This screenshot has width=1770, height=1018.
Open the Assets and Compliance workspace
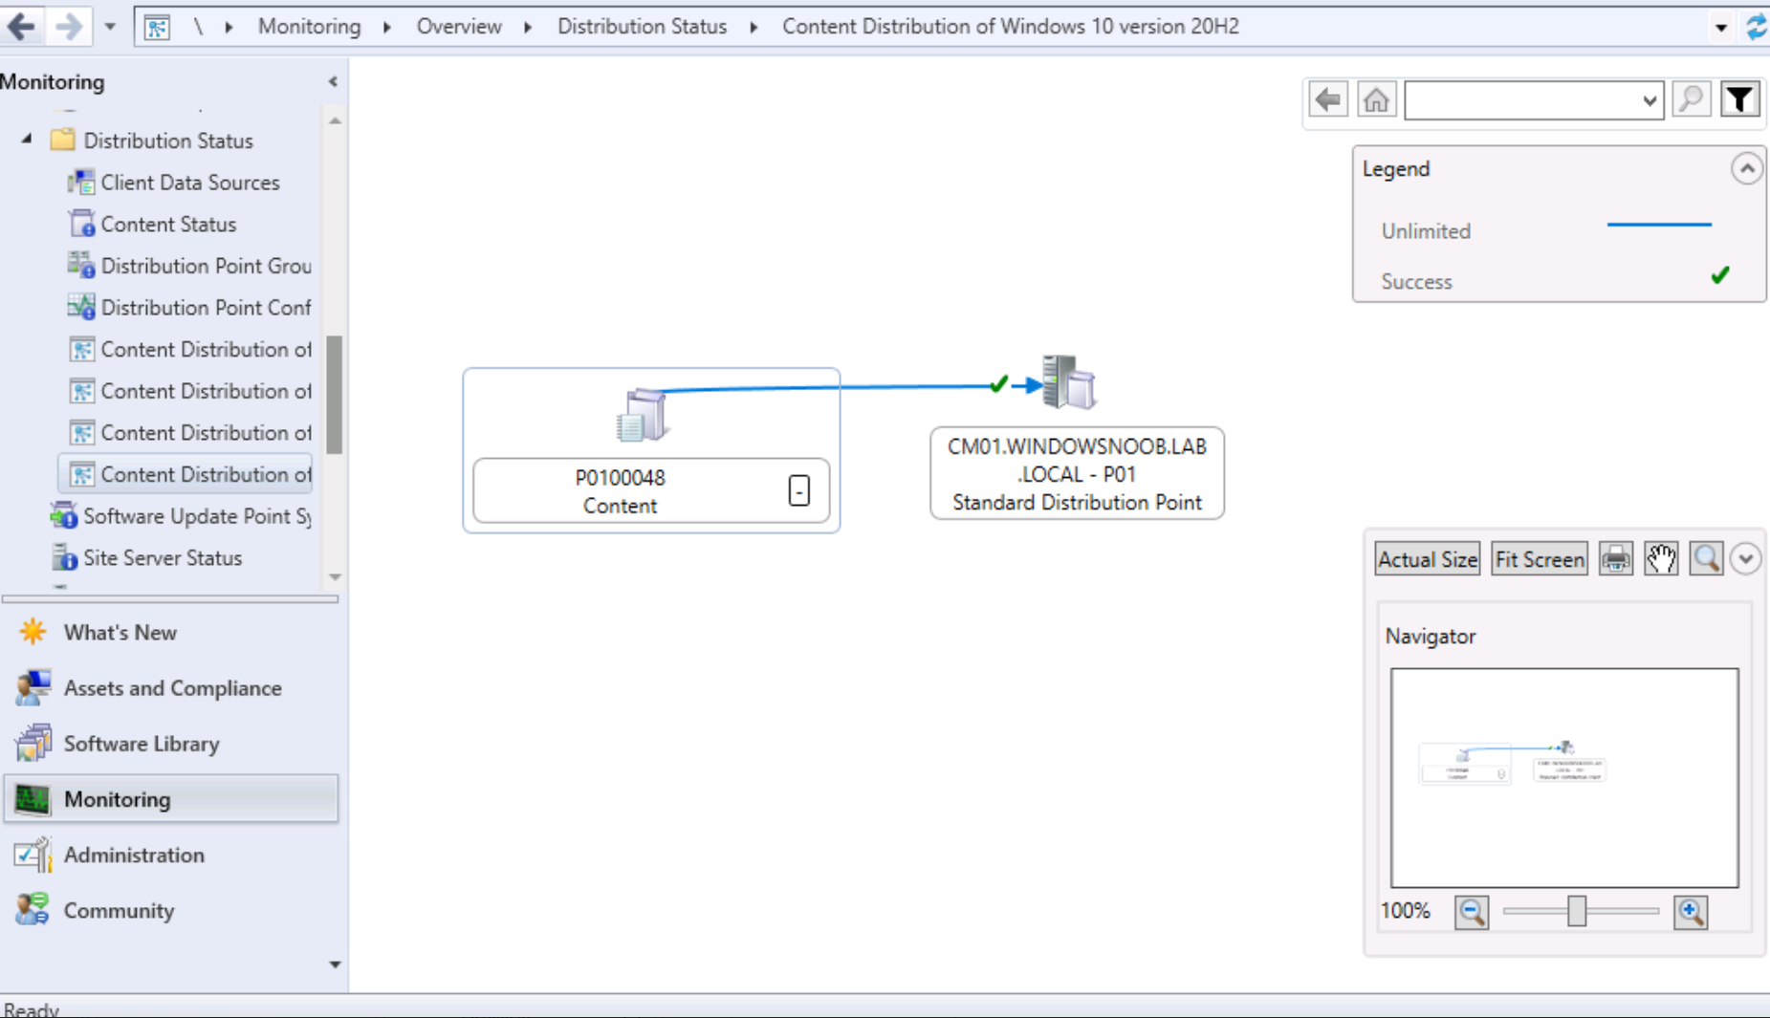171,688
